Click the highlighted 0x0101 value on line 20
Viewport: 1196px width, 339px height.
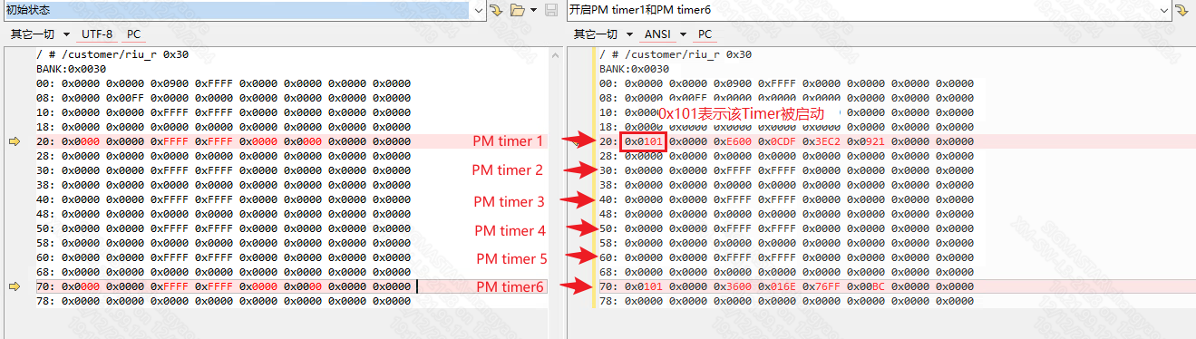(644, 141)
